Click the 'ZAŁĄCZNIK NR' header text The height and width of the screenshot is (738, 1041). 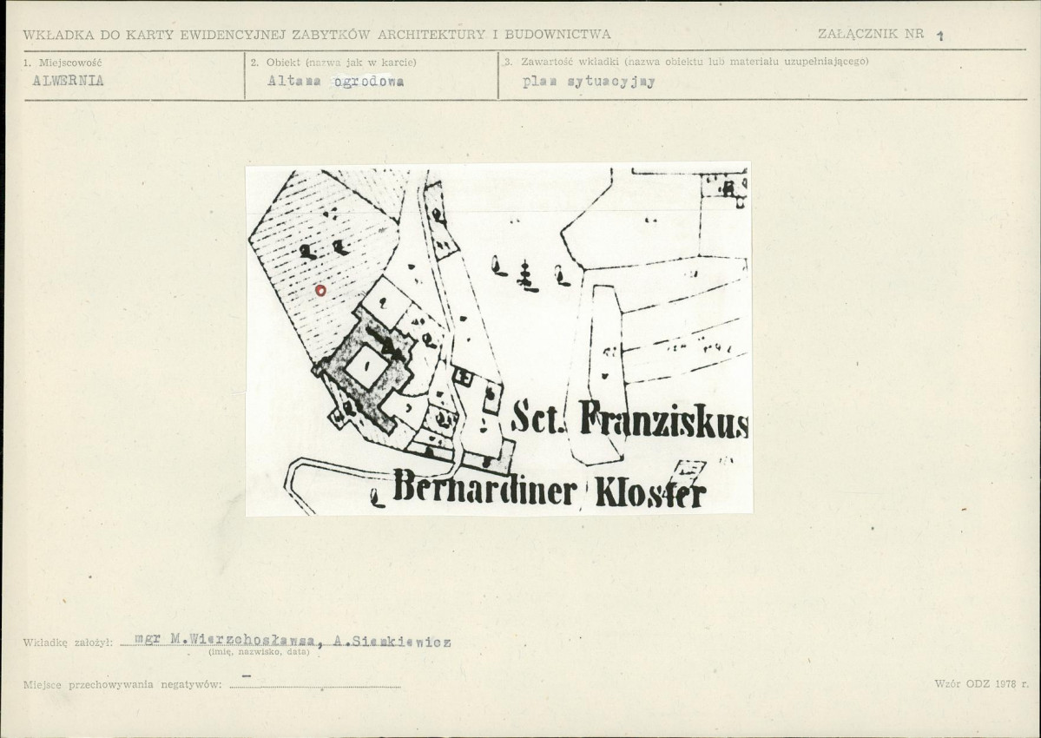pyautogui.click(x=870, y=33)
